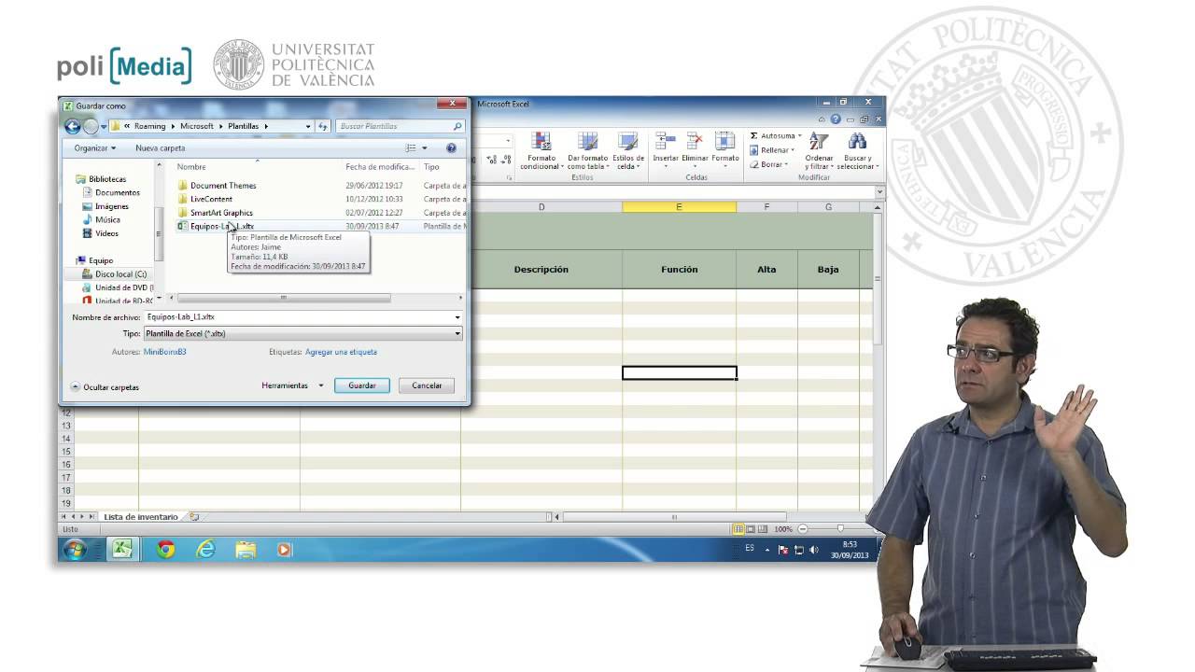Click the zoom slider handle in Excel
The width and height of the screenshot is (1195, 672).
point(840,529)
